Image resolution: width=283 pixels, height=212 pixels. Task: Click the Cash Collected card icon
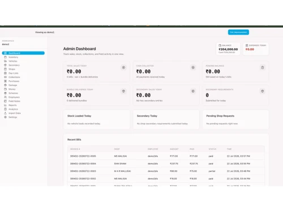193,67
